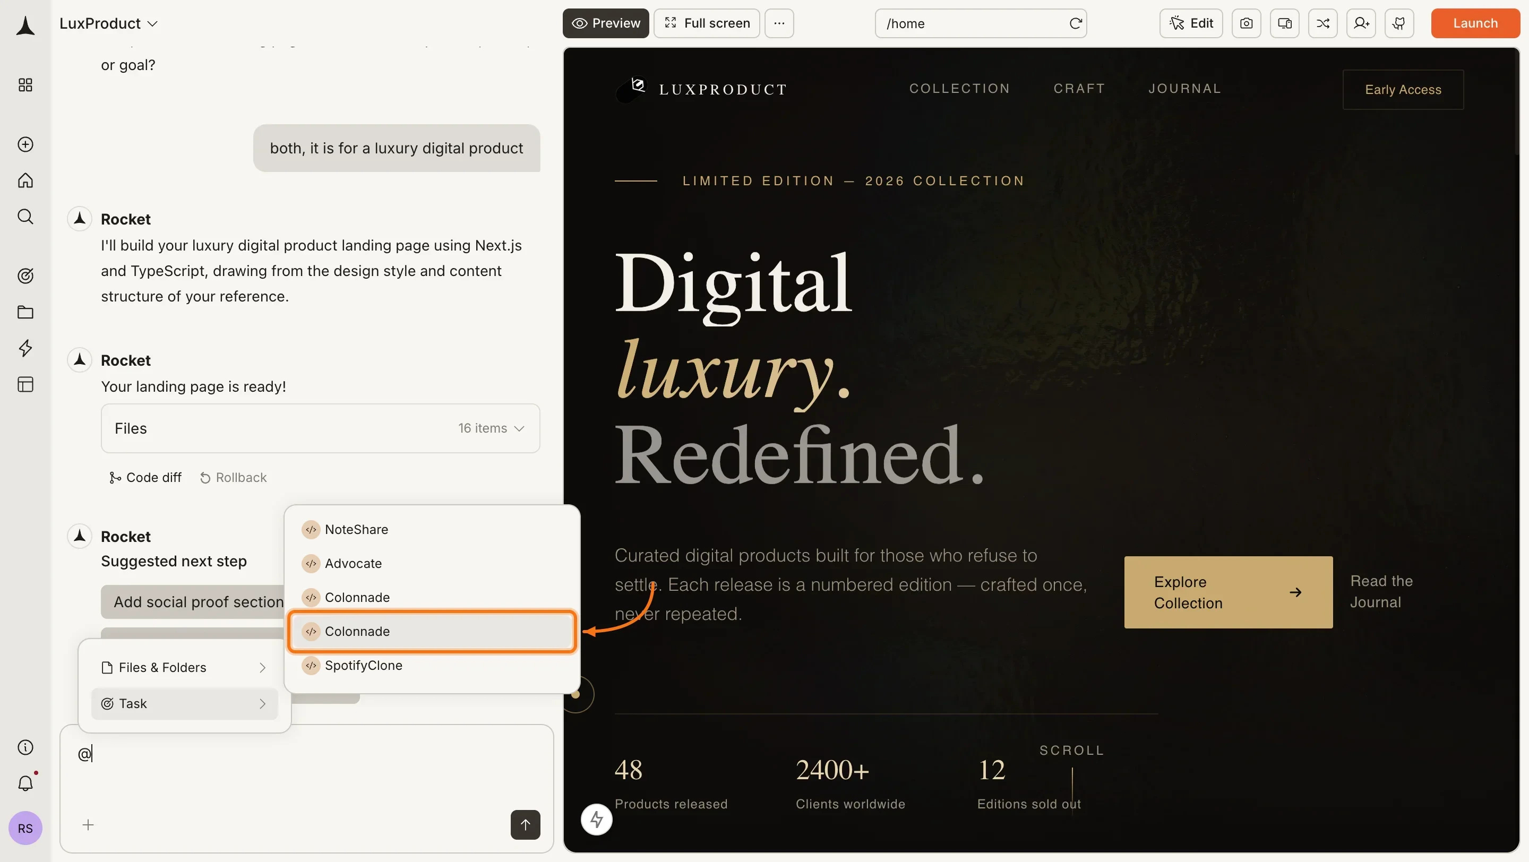The image size is (1529, 862).
Task: Click the LuxProduct logo in preview header
Action: tap(700, 89)
